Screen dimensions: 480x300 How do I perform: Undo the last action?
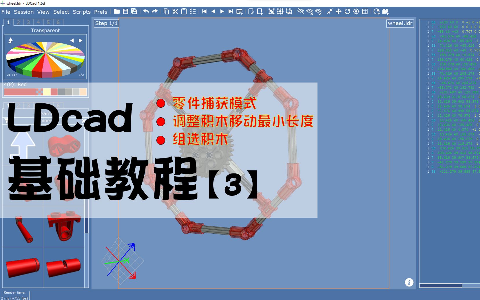(146, 12)
